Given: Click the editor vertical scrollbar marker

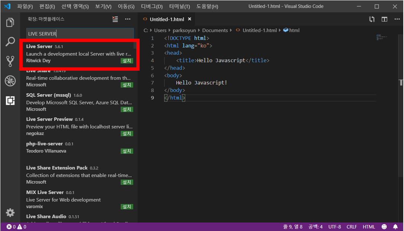Looking at the screenshot, I should click(401, 83).
